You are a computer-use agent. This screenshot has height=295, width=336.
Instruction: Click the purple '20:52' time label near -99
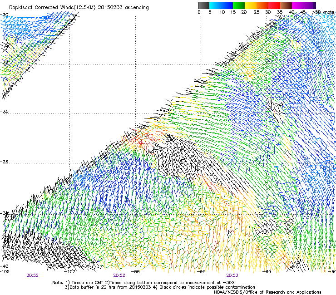[x=119, y=275]
